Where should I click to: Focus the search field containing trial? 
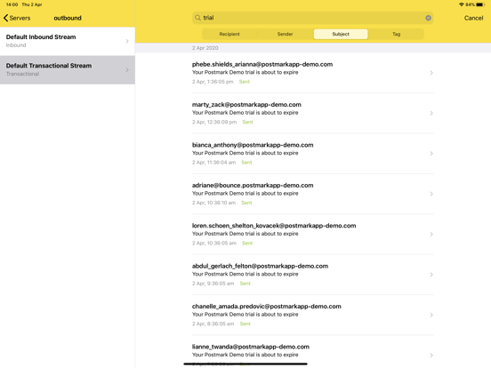pos(312,18)
